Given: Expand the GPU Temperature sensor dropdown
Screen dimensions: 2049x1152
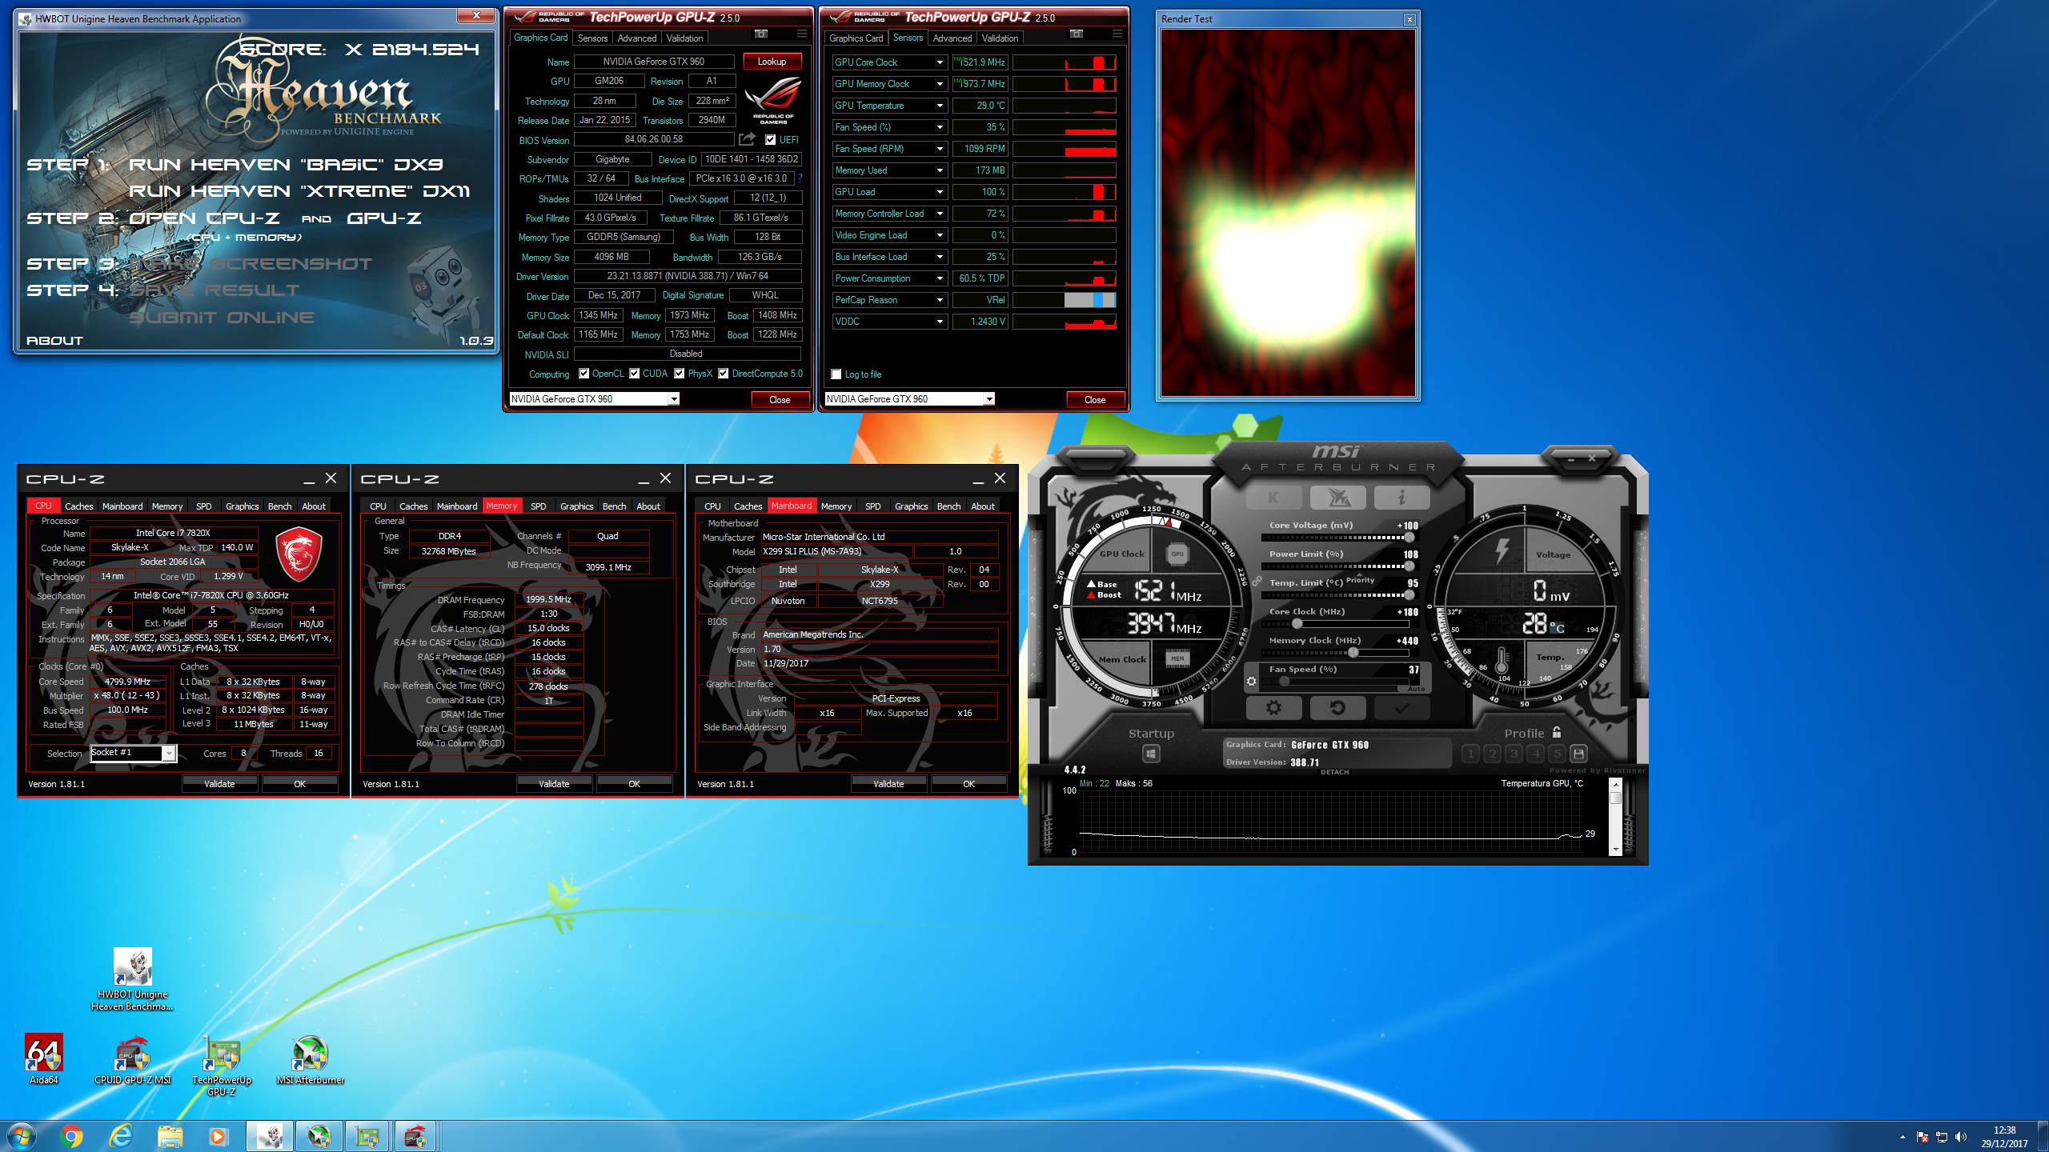Looking at the screenshot, I should [940, 106].
